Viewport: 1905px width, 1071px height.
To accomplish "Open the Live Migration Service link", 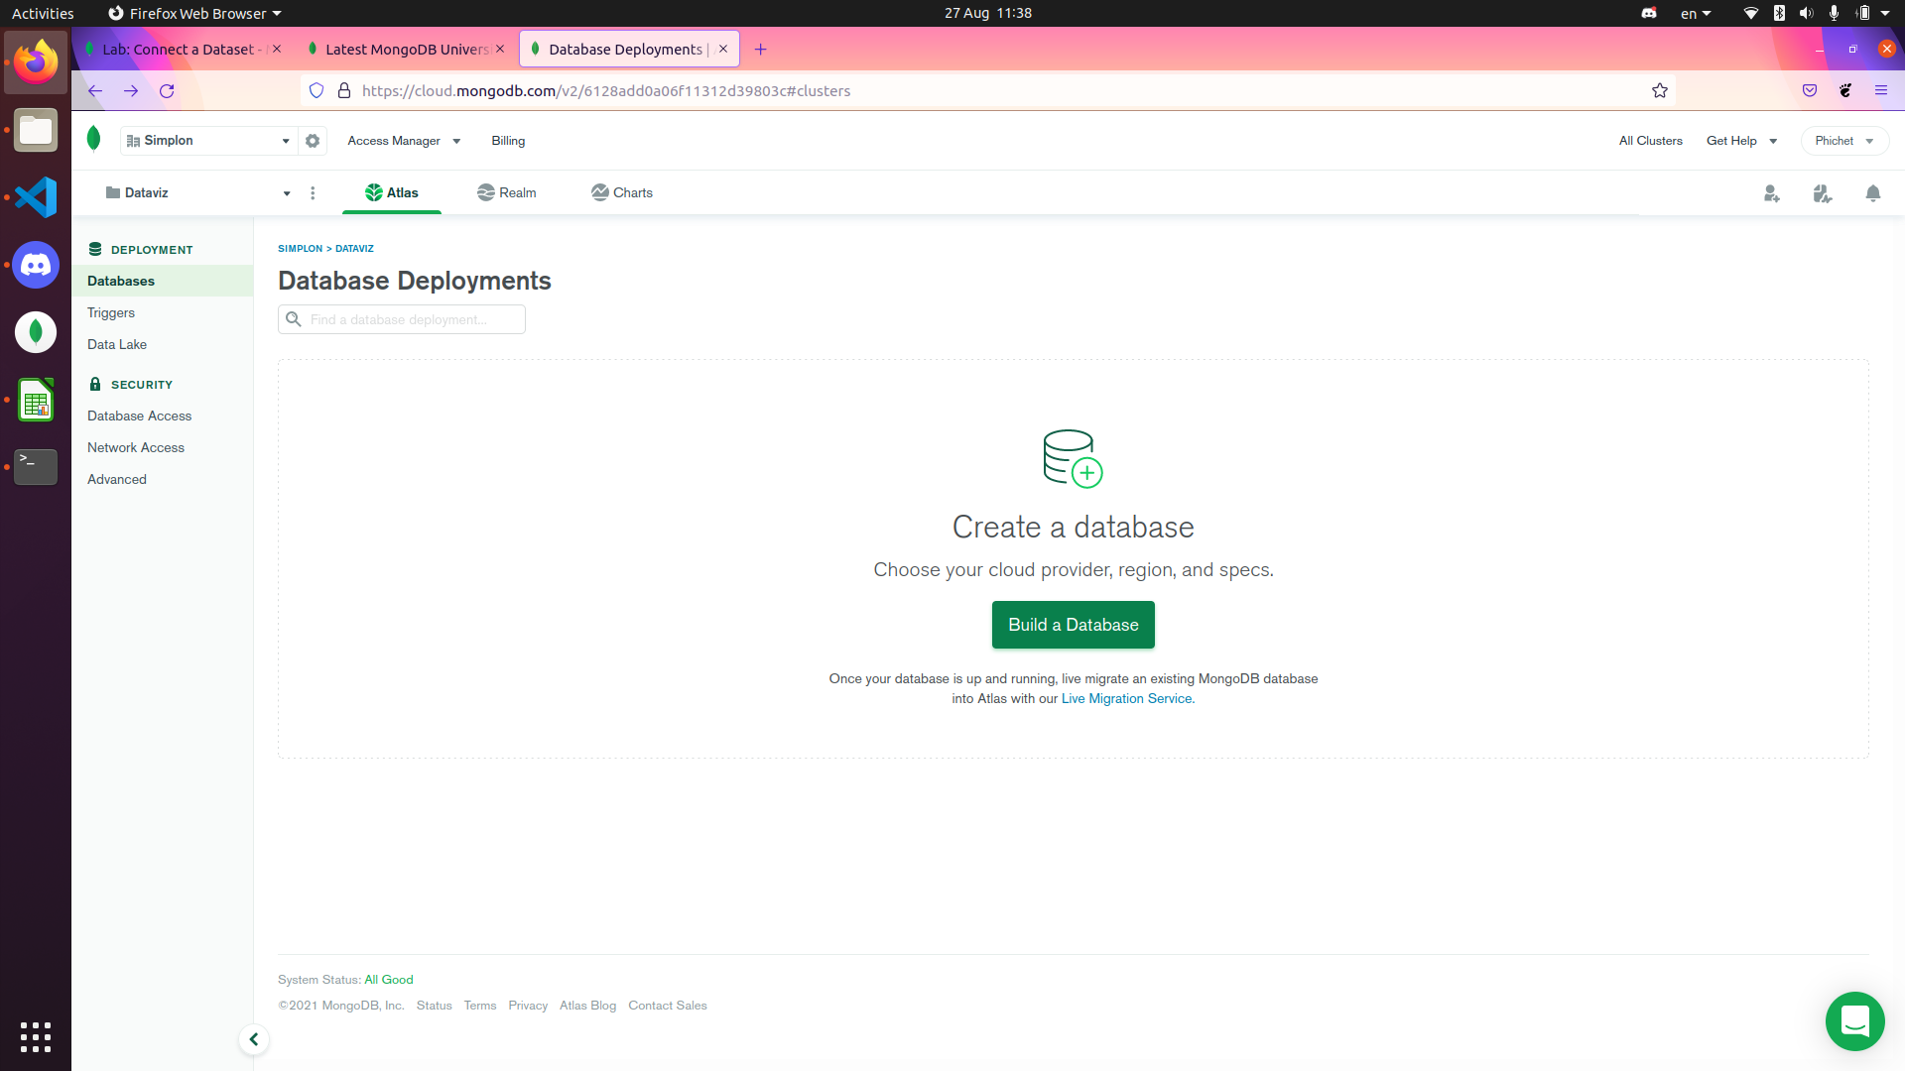I will click(1126, 699).
